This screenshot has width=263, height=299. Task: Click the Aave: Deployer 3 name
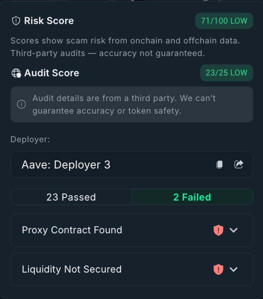coord(66,165)
